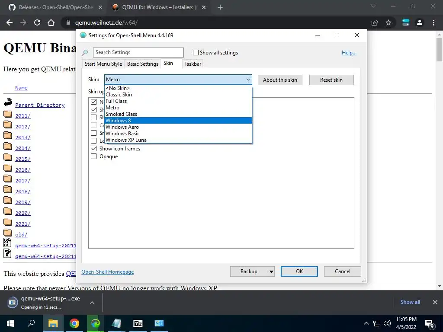The width and height of the screenshot is (443, 332).
Task: Click Show all downloads link
Action: click(410, 302)
